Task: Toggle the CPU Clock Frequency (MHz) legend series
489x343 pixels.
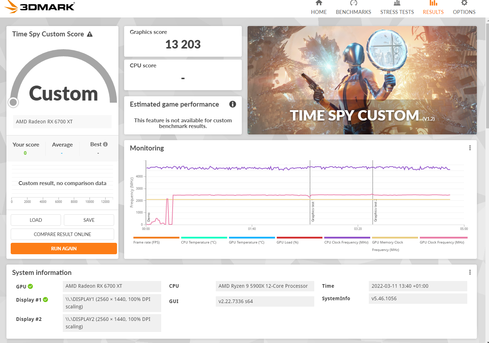Action: 347,240
